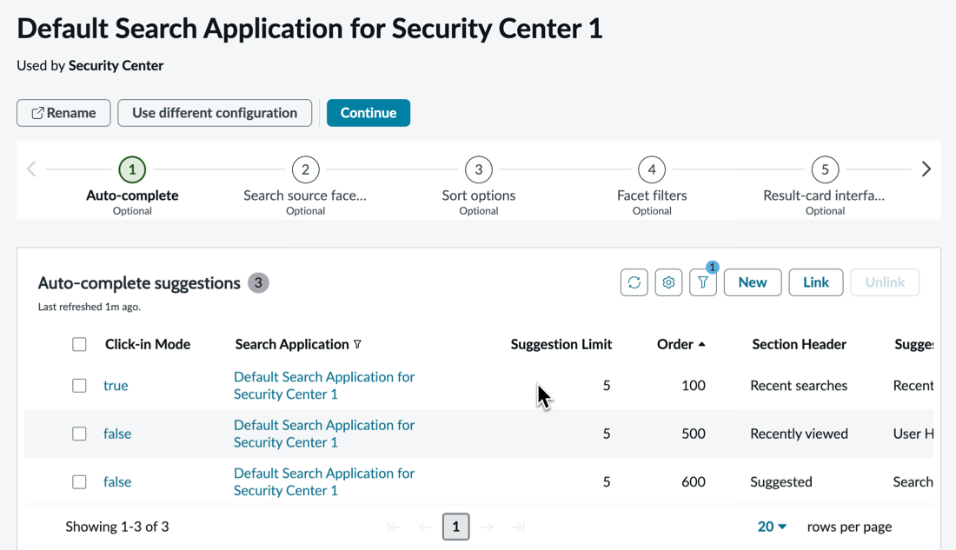Refresh the Auto-complete suggestions list
Viewport: 956px width, 550px height.
[x=634, y=282]
